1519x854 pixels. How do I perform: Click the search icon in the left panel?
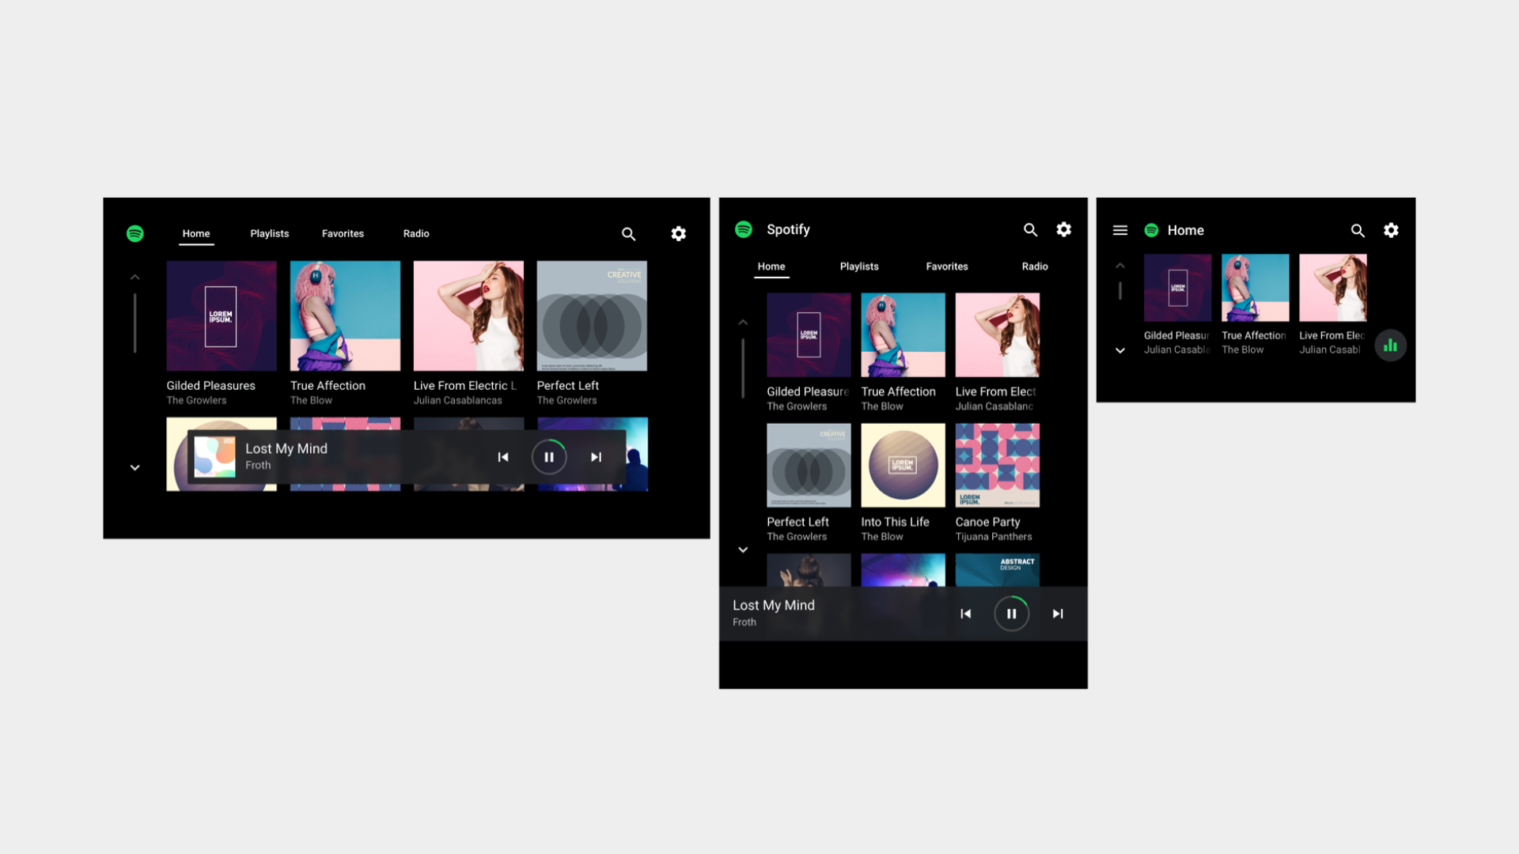click(x=628, y=234)
